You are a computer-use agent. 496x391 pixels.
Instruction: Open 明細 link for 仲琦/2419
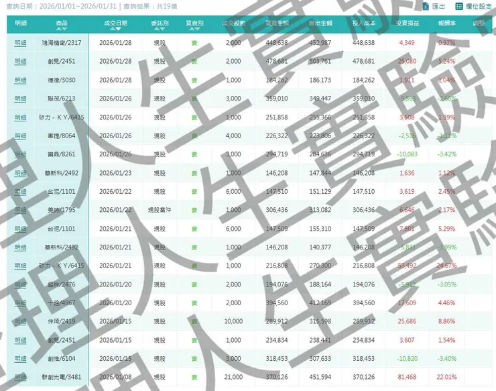pos(20,321)
